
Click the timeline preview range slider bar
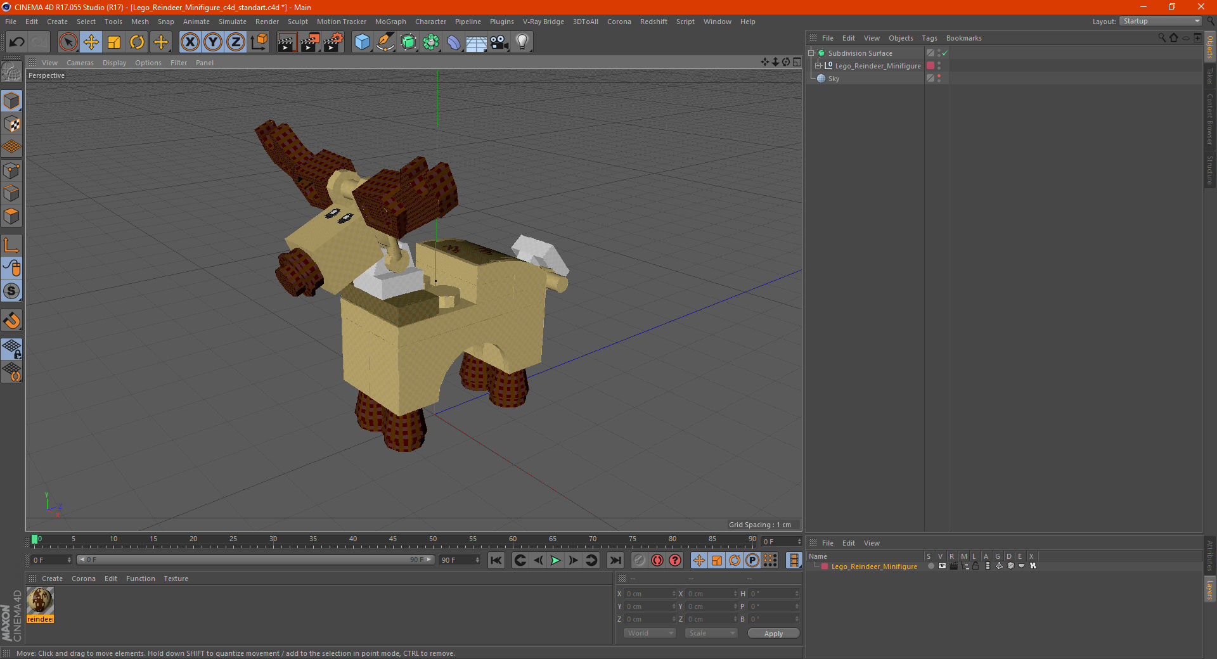pos(255,560)
